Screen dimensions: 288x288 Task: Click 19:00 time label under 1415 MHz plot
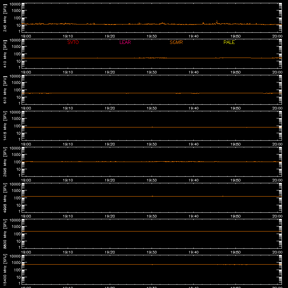click(26, 144)
